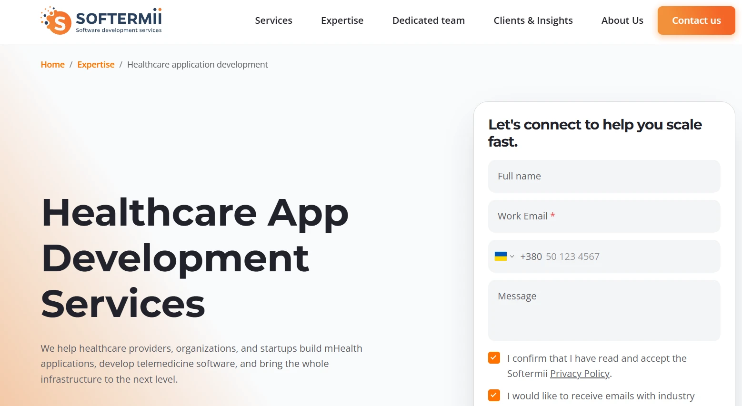Uncheck the receive industry emails checkbox

coord(494,396)
